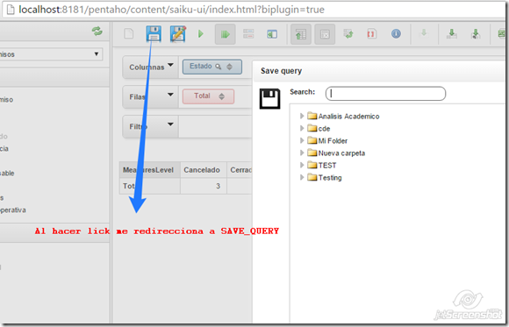Open the query info blue circle icon
This screenshot has width=509, height=327.
[x=396, y=33]
